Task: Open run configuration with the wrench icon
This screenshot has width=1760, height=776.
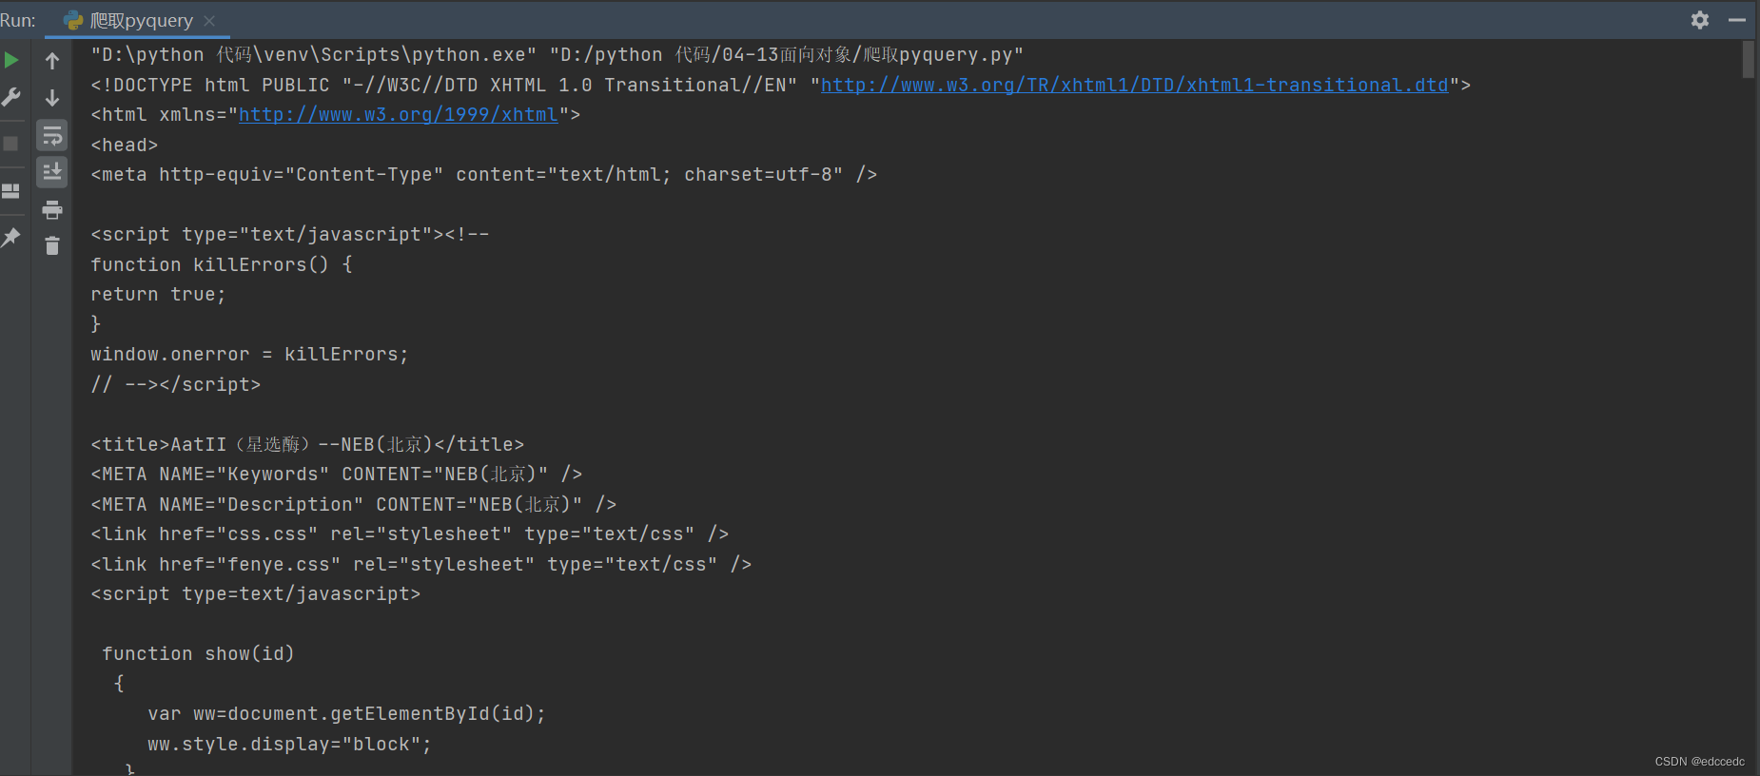Action: pyautogui.click(x=11, y=96)
